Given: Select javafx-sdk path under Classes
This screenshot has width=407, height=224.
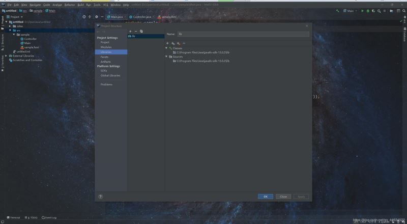Looking at the screenshot, I should [x=201, y=52].
